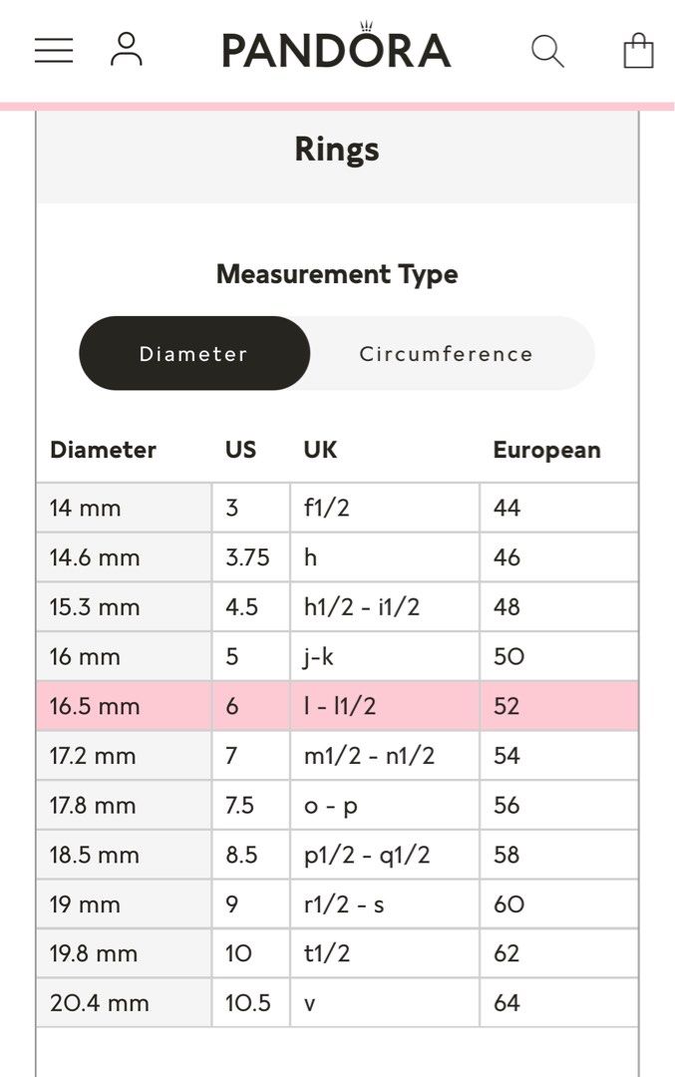Click the Pandora logo

pyautogui.click(x=336, y=48)
